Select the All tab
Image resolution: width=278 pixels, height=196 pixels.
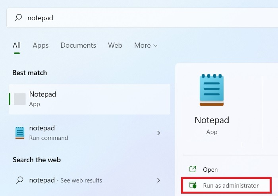pyautogui.click(x=17, y=45)
